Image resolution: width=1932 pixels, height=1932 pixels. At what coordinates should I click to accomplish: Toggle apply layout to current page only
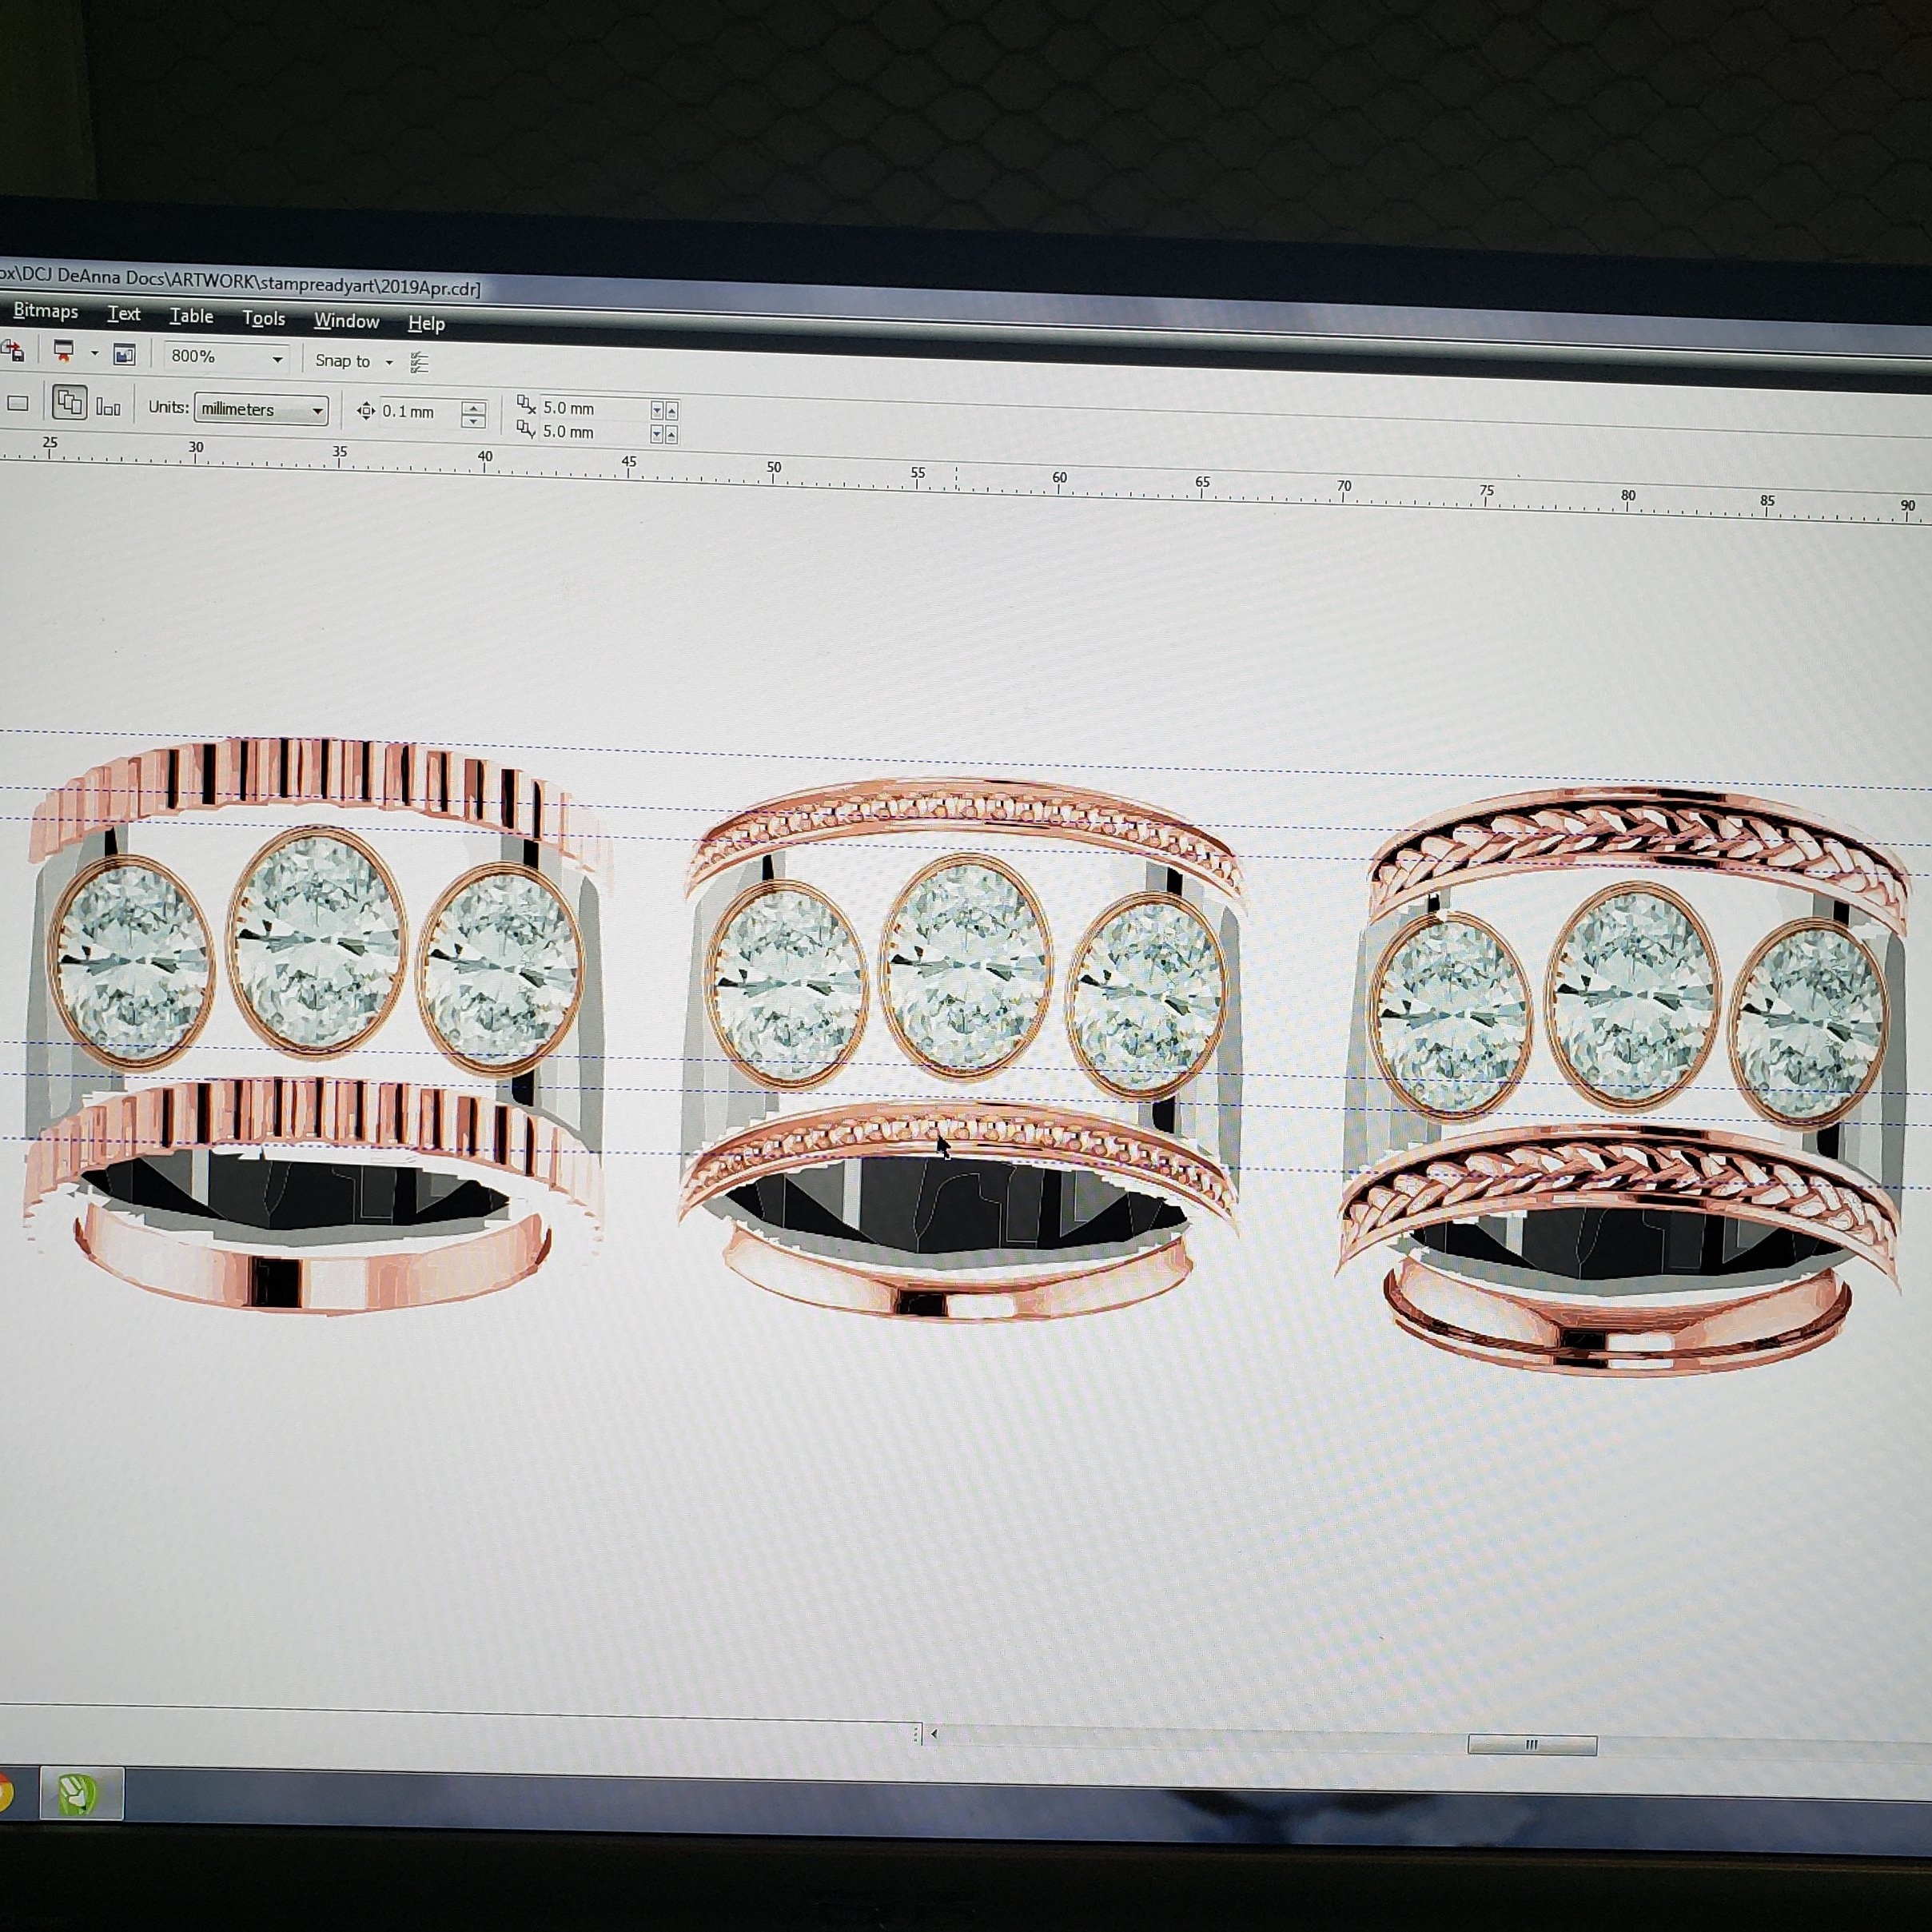(108, 407)
